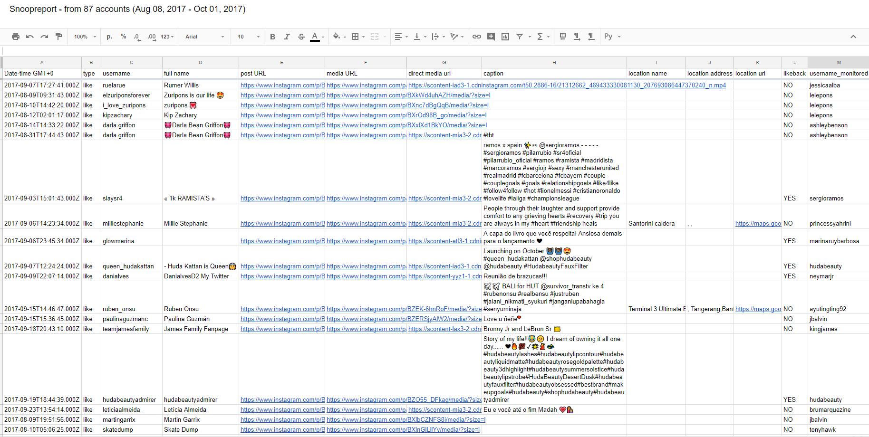
Task: Open the text color picker
Action: click(x=315, y=37)
